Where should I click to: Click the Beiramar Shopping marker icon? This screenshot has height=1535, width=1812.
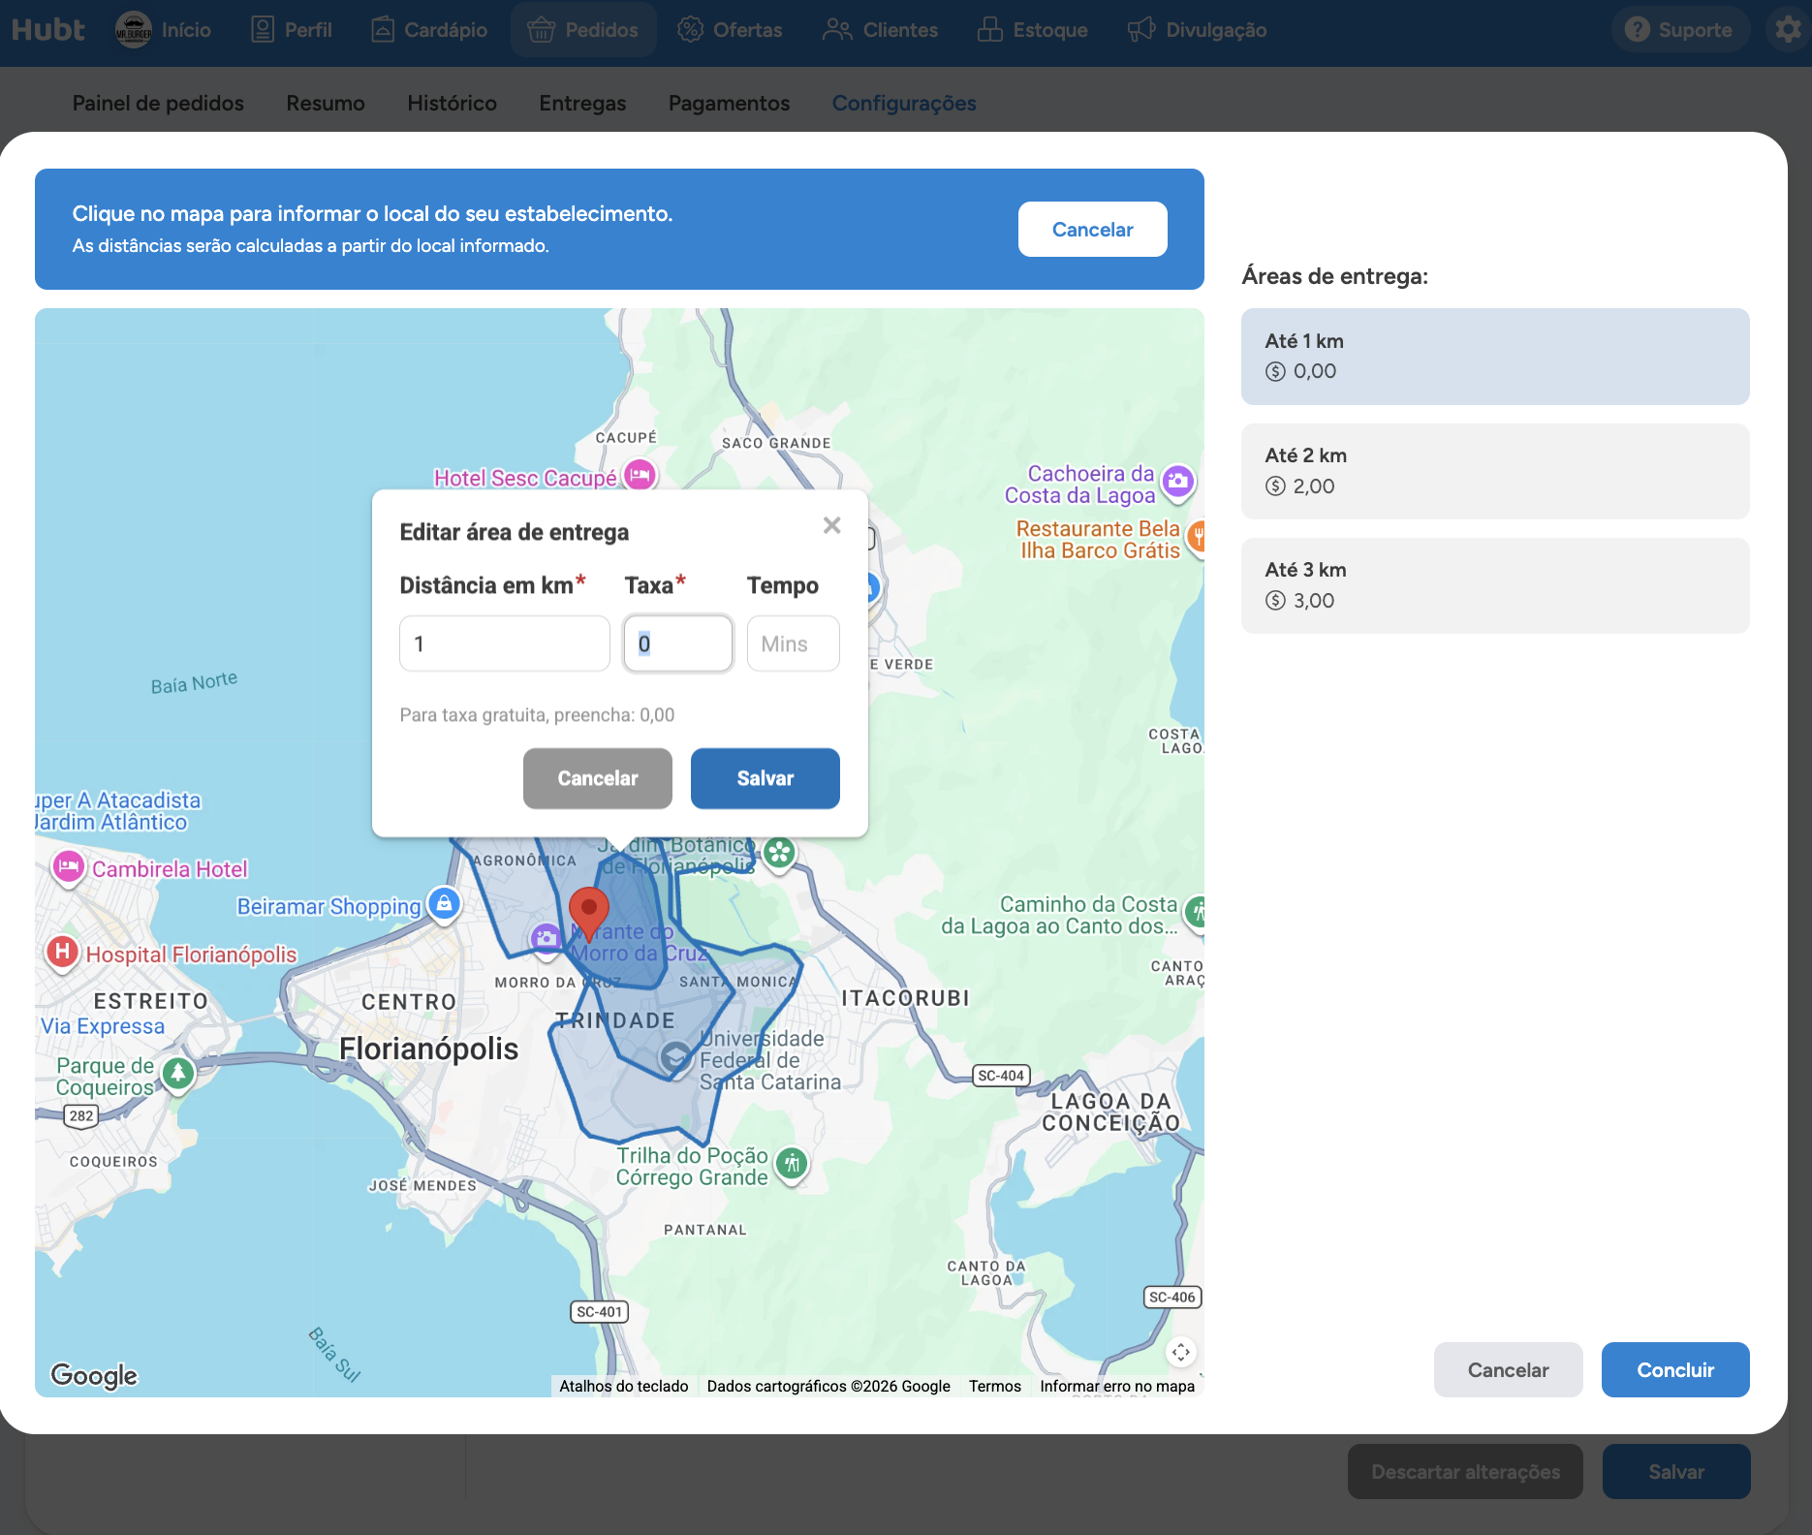[x=444, y=904]
